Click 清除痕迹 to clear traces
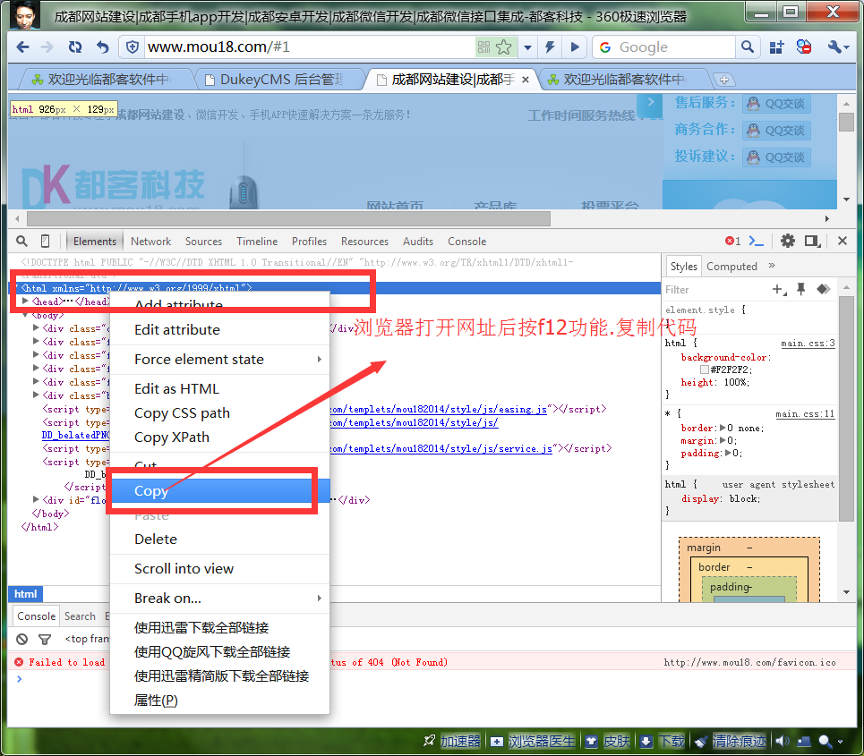The image size is (864, 756). [730, 741]
